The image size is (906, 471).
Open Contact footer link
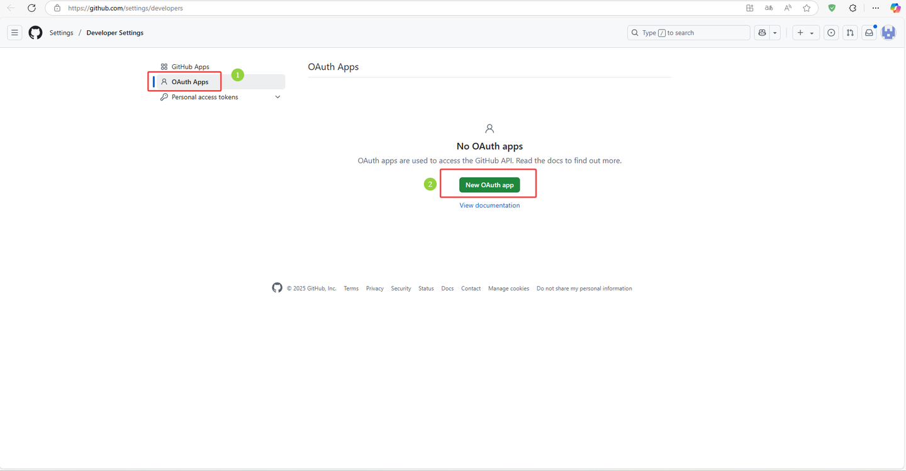(471, 289)
